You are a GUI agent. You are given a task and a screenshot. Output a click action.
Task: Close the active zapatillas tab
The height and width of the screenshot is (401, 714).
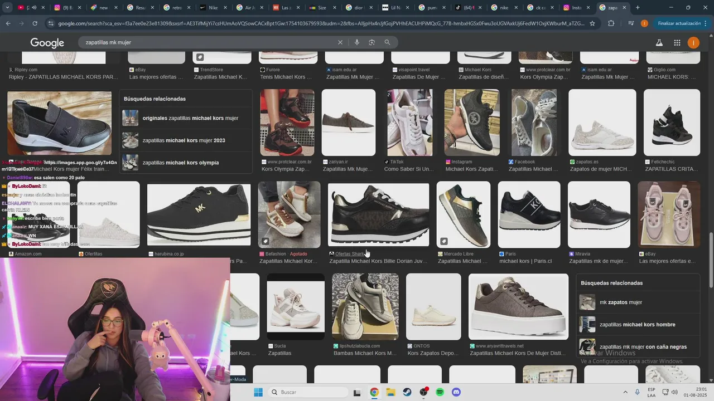click(x=624, y=8)
